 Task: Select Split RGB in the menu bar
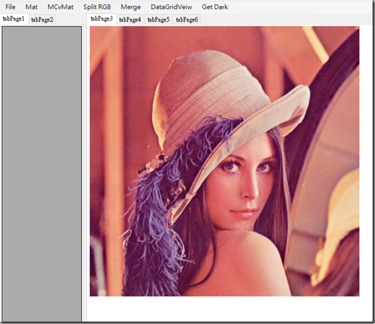[x=97, y=7]
